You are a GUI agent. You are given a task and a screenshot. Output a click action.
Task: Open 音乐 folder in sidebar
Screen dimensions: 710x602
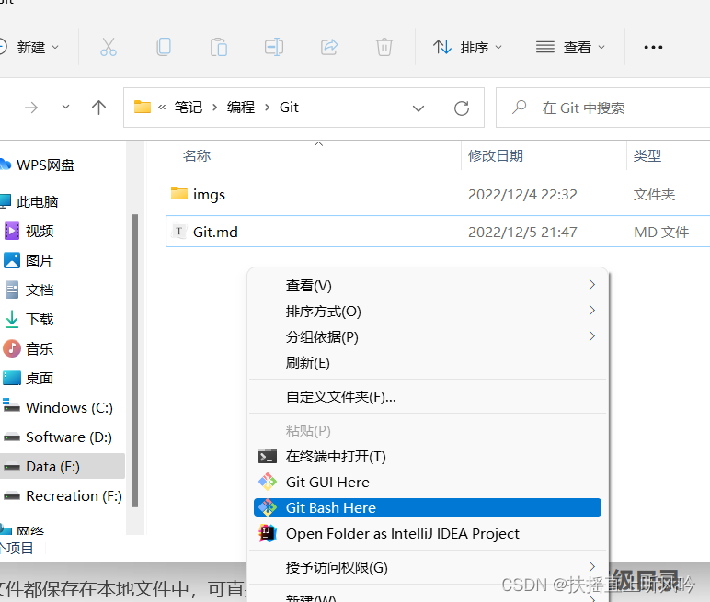(x=40, y=348)
